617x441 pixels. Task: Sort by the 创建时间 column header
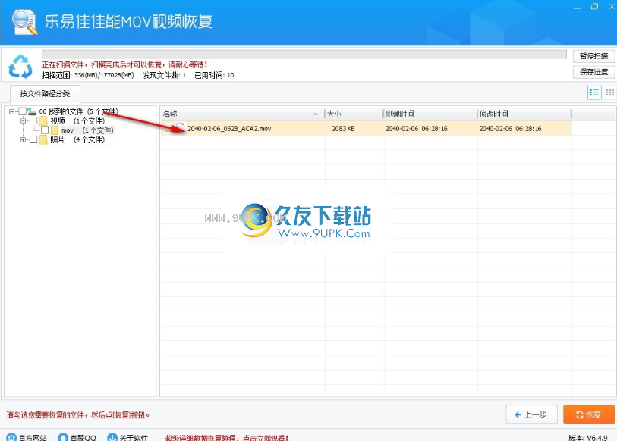pos(430,114)
